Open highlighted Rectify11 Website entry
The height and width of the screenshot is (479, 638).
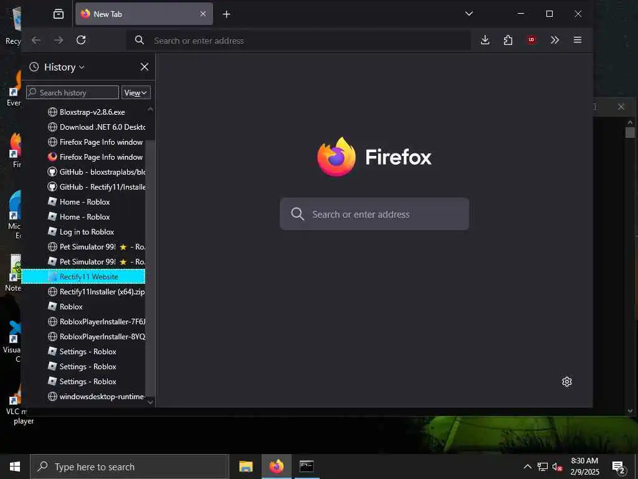(83, 276)
